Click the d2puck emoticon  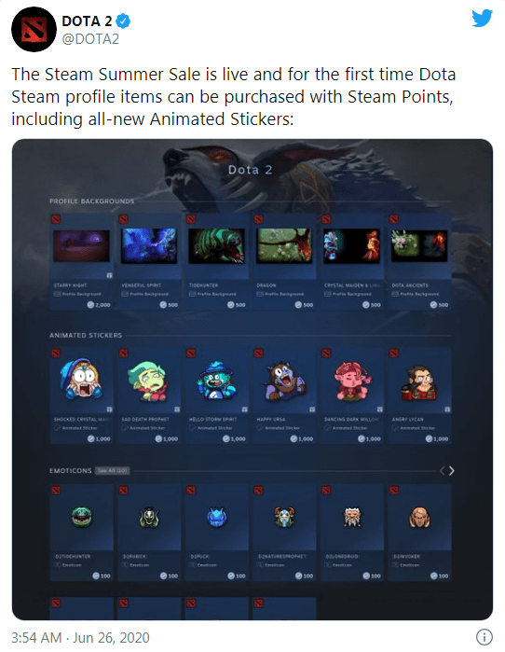217,533
